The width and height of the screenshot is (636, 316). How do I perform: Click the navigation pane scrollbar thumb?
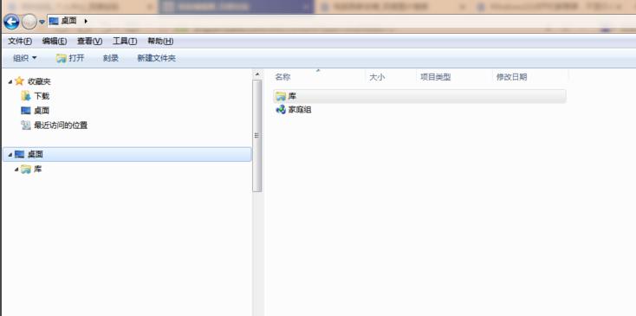(256, 136)
